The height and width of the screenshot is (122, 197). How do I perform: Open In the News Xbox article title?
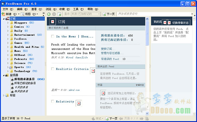75,37
